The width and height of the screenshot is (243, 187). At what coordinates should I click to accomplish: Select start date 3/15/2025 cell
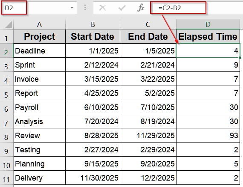(93, 79)
